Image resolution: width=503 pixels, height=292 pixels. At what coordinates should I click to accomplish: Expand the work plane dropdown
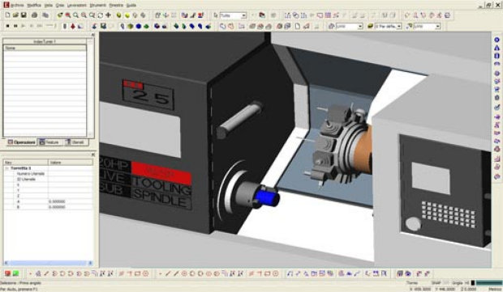click(349, 27)
